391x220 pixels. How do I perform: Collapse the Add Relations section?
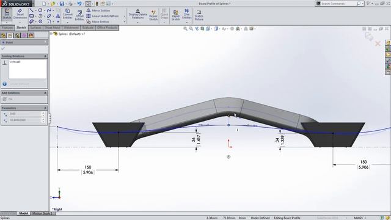(45, 93)
